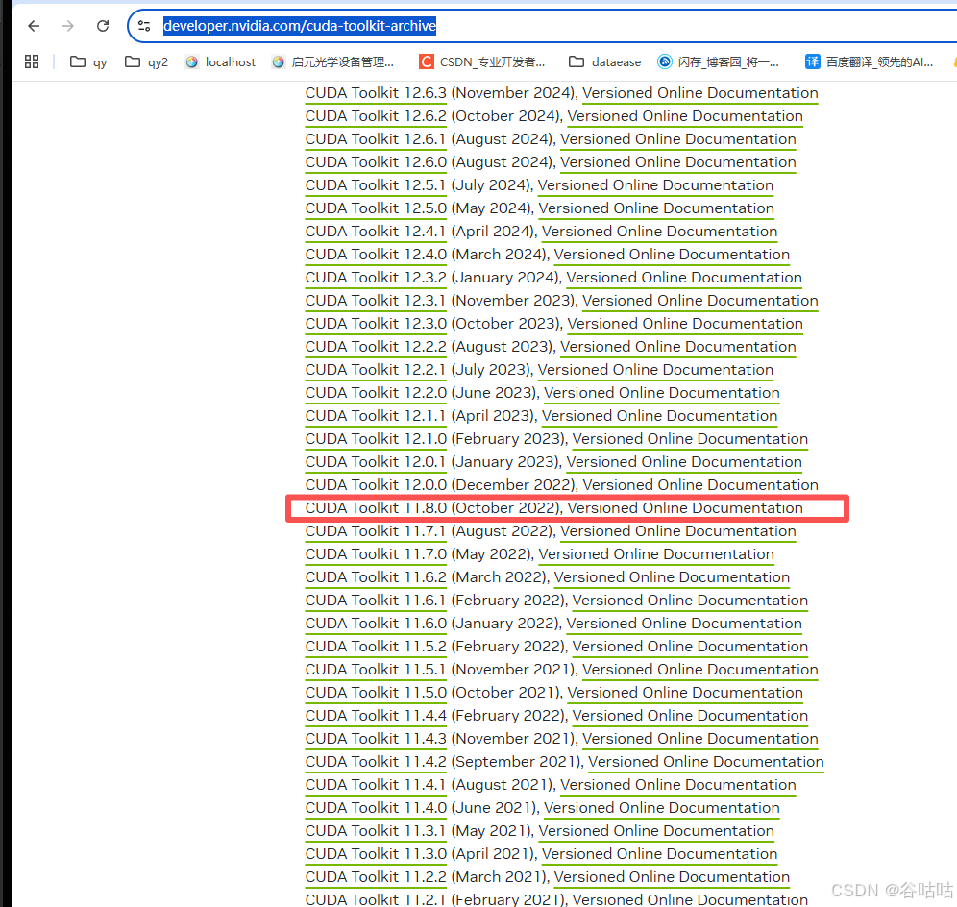Open the 百度翻译 bookmark
957x907 pixels.
pyautogui.click(x=870, y=61)
